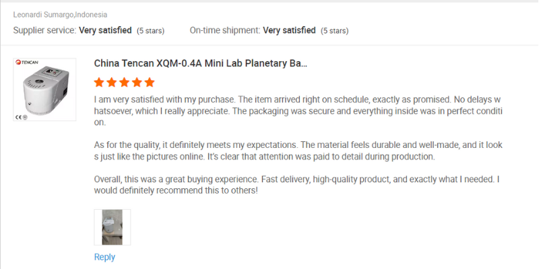Click Very satisfied beside Supplier service
The width and height of the screenshot is (539, 269).
104,30
